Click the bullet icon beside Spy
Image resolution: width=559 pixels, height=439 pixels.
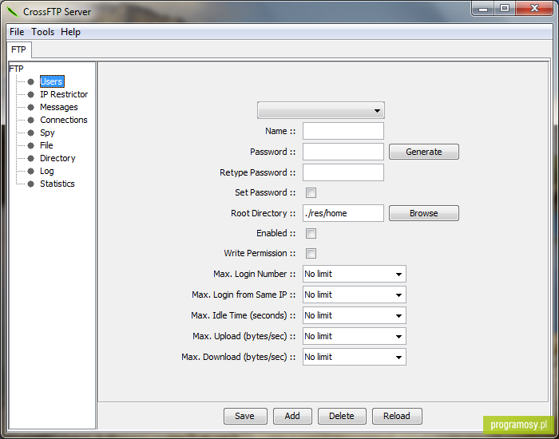[x=31, y=133]
